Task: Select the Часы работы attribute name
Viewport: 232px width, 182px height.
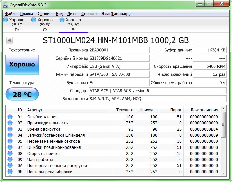Action: coord(40,160)
